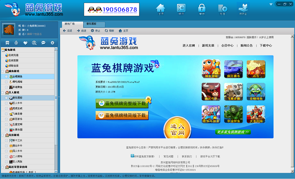Click the QQ number 190506878 banner
This screenshot has width=295, height=179.
click(x=112, y=9)
